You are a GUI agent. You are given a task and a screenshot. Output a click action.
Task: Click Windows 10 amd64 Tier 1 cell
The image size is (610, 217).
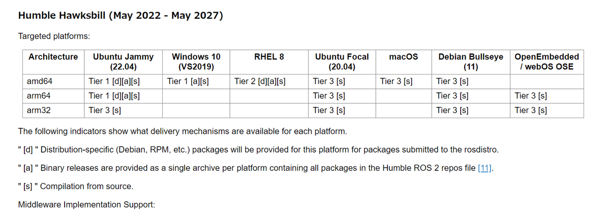coord(188,81)
